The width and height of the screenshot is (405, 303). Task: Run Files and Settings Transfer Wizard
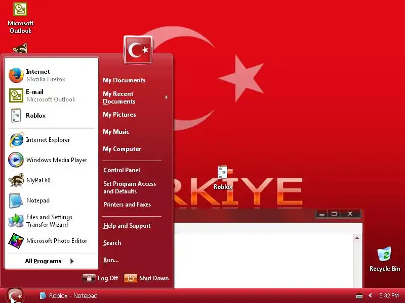tap(51, 221)
